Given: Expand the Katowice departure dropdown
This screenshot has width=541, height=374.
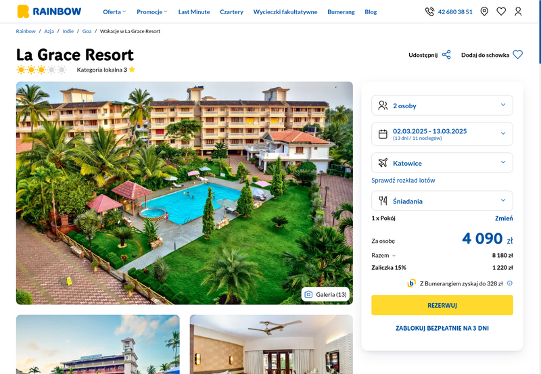Looking at the screenshot, I should (442, 163).
